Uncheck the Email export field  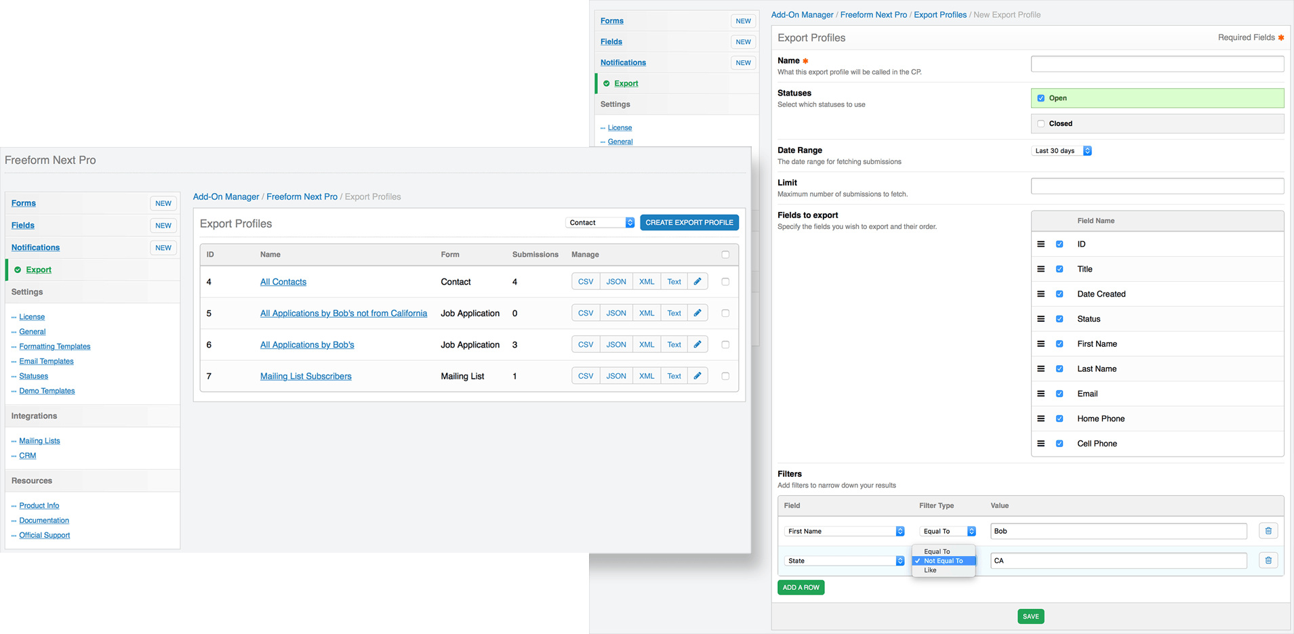coord(1059,394)
